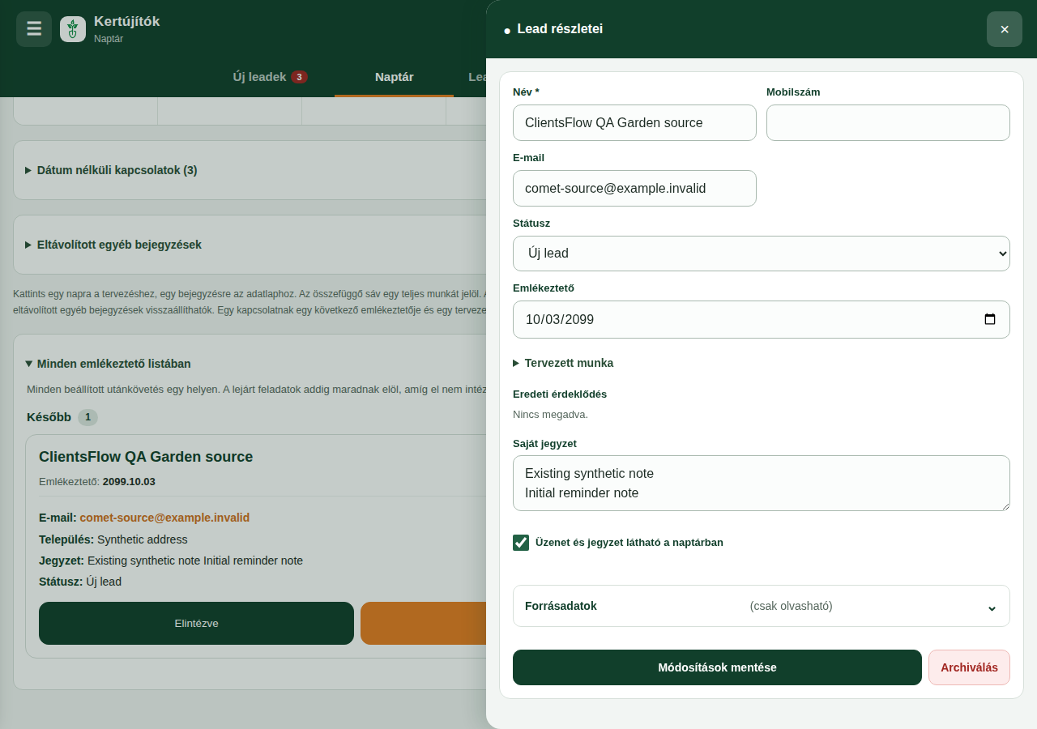Toggle 'Üzenet és jegyzet látható a naptárban' checkbox
1037x729 pixels.
(521, 543)
